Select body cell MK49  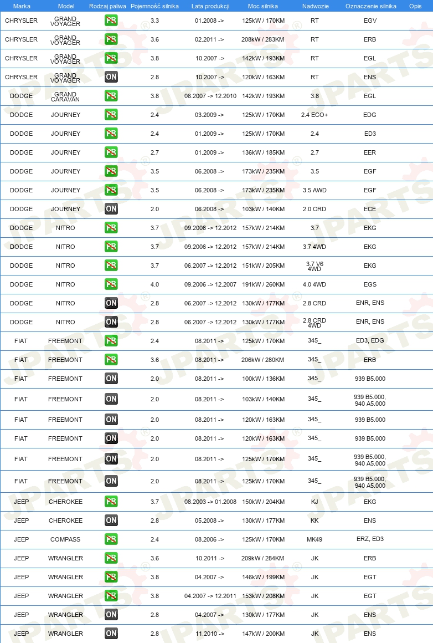coord(315,540)
